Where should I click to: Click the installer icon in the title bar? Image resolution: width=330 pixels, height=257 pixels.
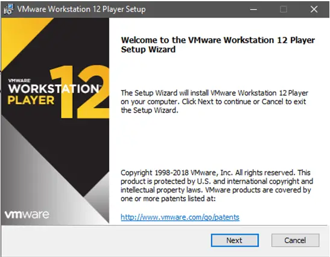[8, 9]
